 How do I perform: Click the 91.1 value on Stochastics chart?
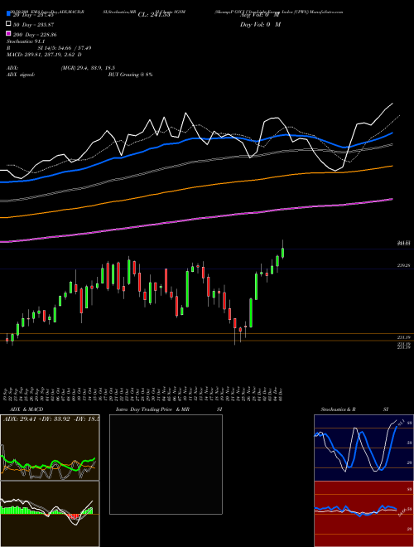pos(400,423)
